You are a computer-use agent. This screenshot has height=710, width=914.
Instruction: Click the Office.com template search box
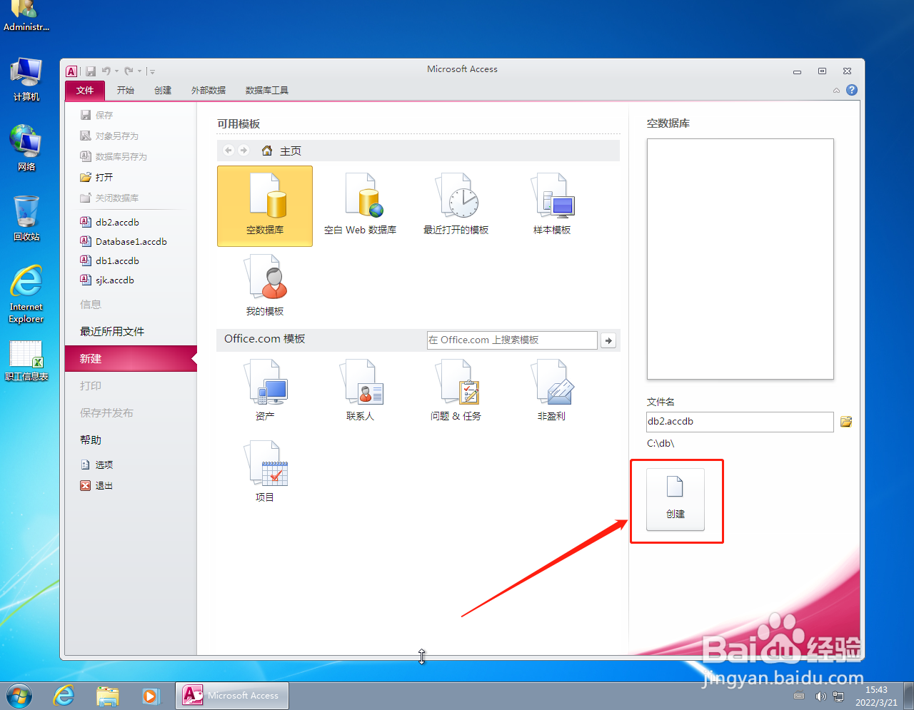[x=512, y=340]
